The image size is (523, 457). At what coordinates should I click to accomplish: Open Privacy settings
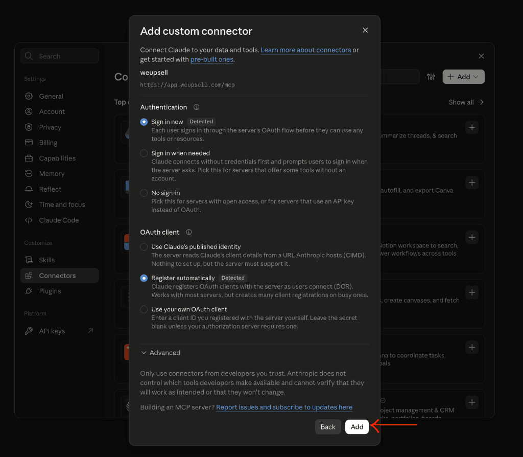pos(50,127)
